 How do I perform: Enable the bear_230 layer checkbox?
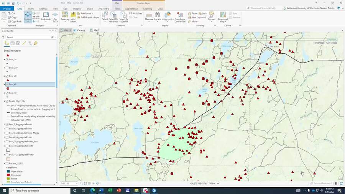(x=7, y=68)
